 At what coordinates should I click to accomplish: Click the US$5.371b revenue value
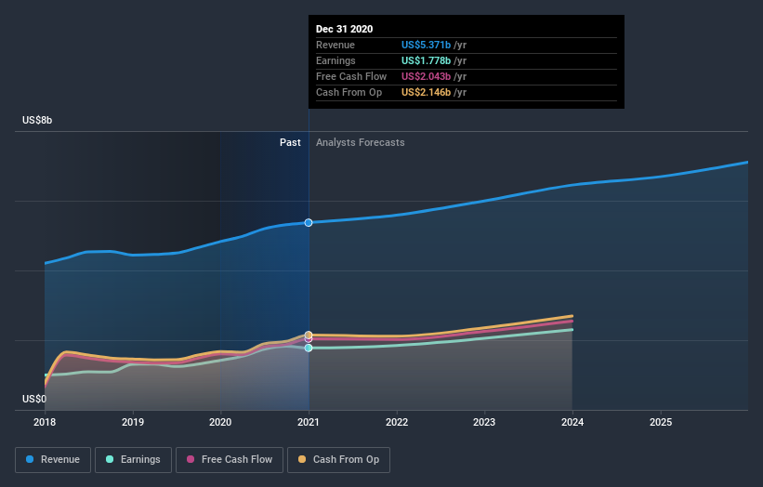click(x=426, y=45)
